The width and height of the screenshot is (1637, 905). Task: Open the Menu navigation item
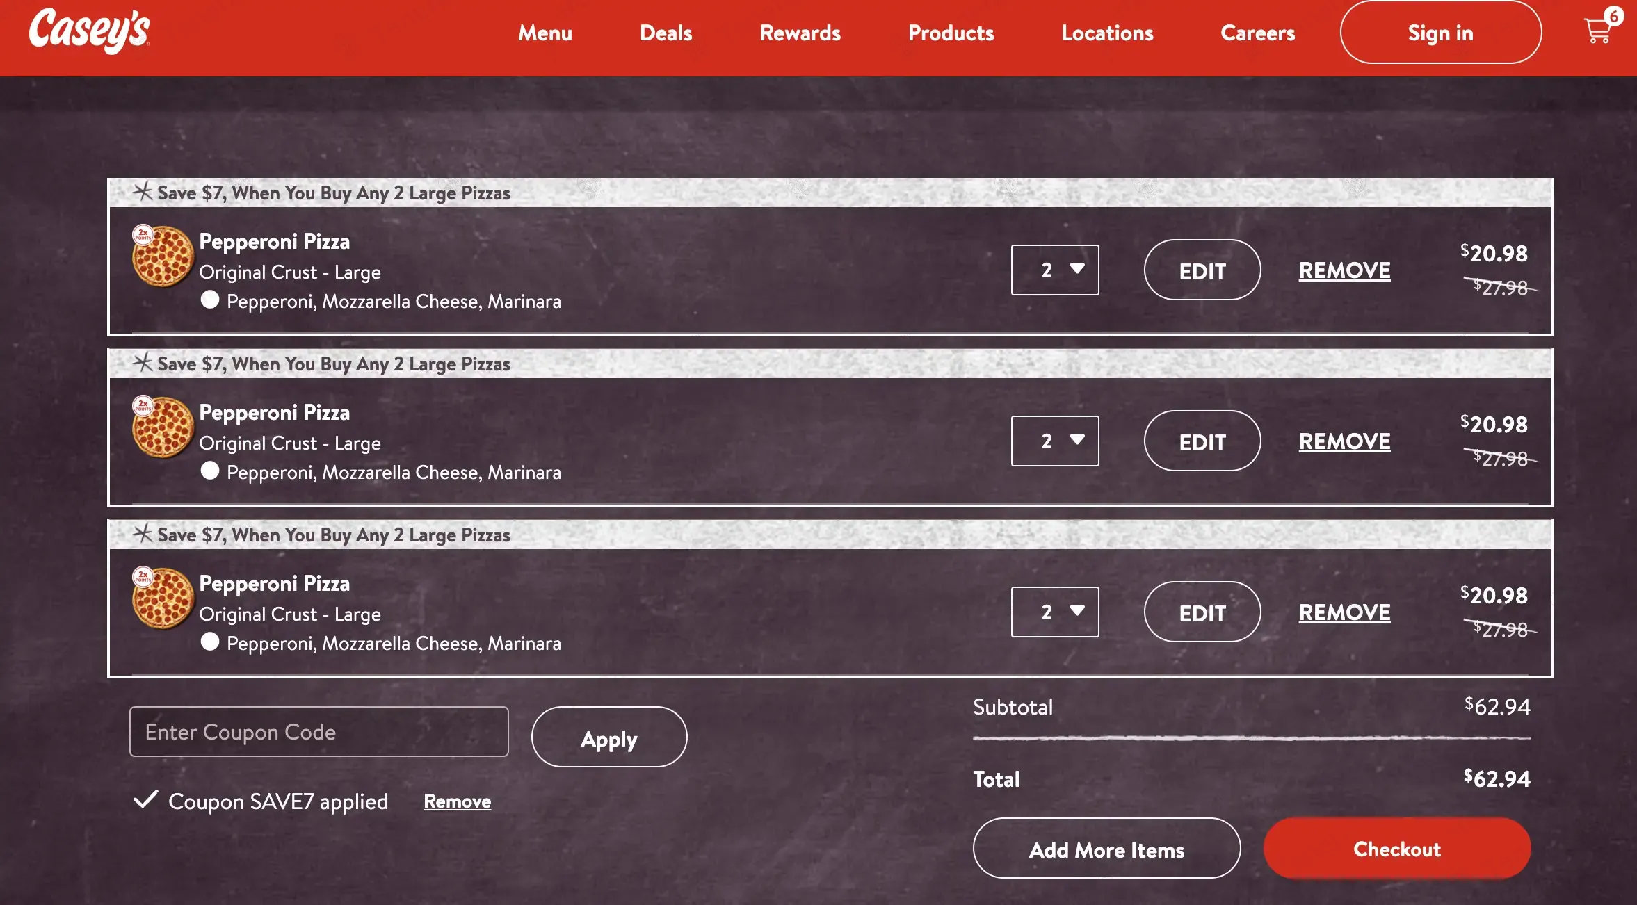545,33
